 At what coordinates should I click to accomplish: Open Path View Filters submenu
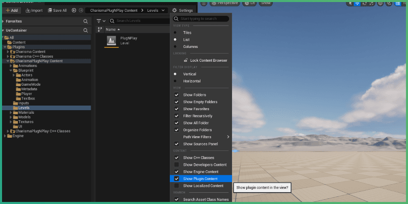[201, 137]
